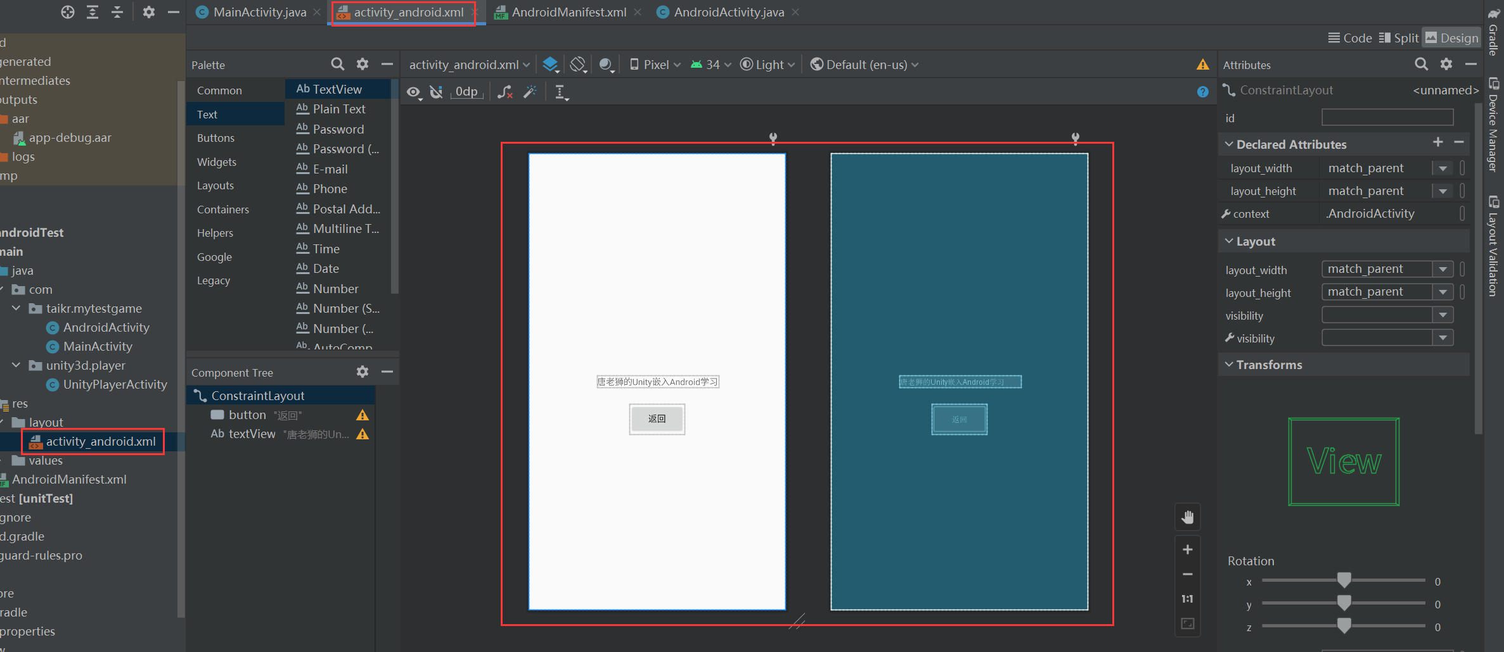This screenshot has width=1504, height=652.
Task: Collapse the Layout section
Action: click(1229, 241)
